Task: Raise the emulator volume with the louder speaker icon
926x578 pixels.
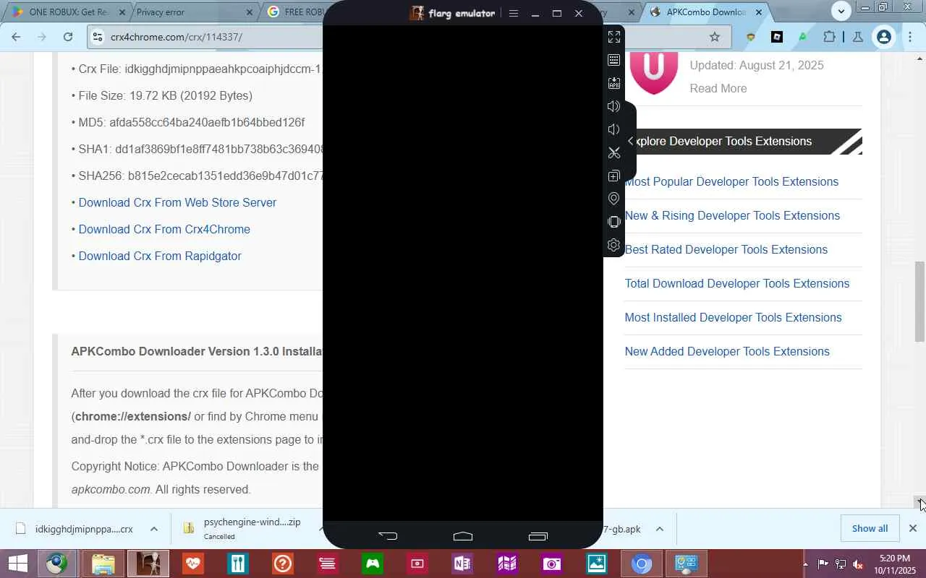Action: (614, 106)
